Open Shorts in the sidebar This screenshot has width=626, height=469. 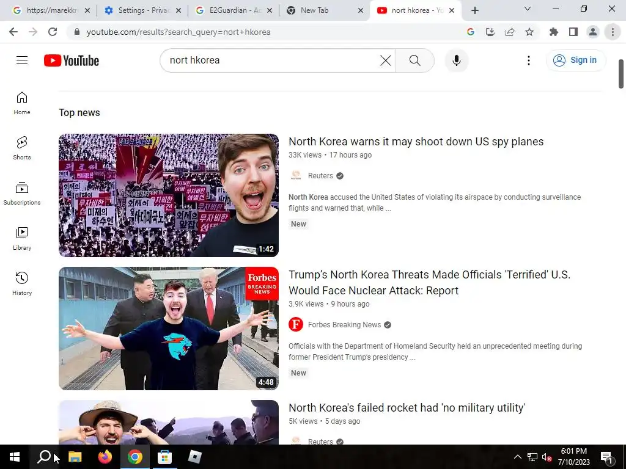[22, 148]
